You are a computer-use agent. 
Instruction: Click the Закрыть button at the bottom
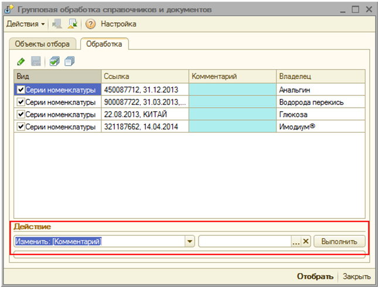click(x=356, y=276)
